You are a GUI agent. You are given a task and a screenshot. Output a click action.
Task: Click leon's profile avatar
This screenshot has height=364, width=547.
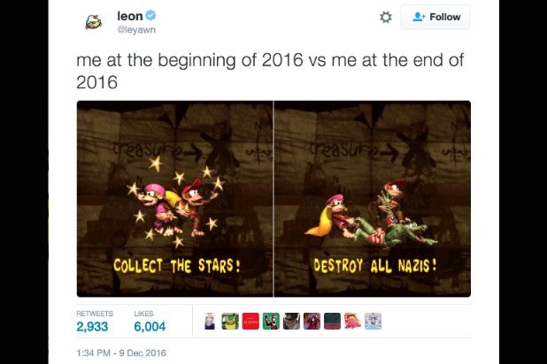point(93,22)
